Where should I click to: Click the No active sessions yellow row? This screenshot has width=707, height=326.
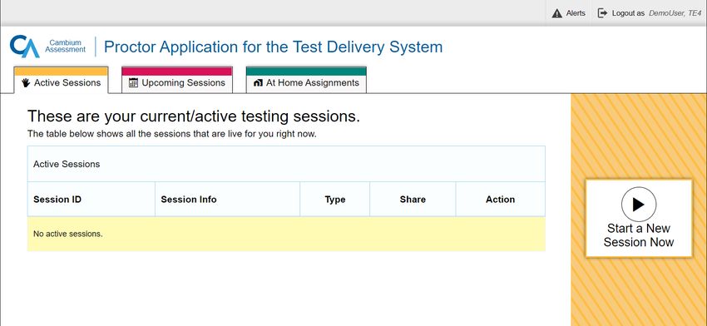[286, 234]
